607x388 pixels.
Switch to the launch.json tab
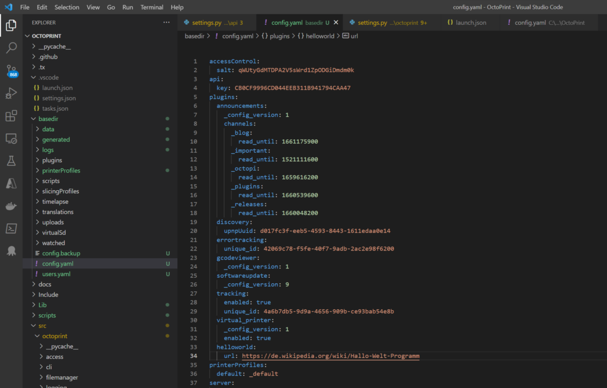[x=469, y=23]
